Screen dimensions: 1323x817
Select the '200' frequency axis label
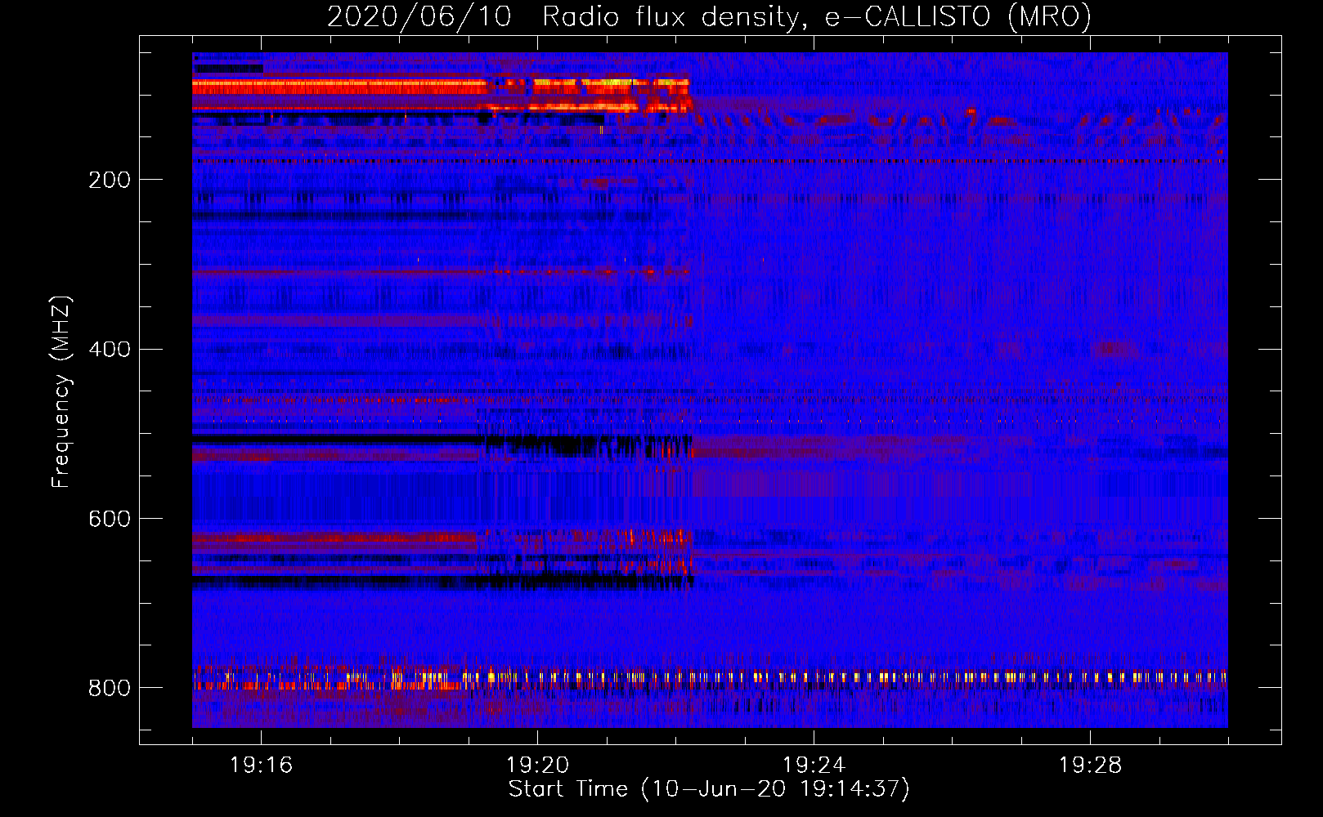[x=110, y=180]
